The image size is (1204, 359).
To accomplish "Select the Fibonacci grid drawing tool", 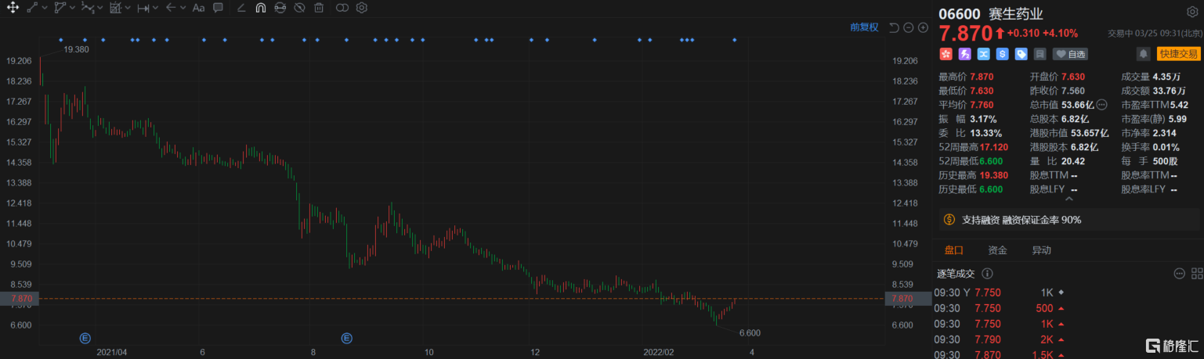I will [115, 8].
